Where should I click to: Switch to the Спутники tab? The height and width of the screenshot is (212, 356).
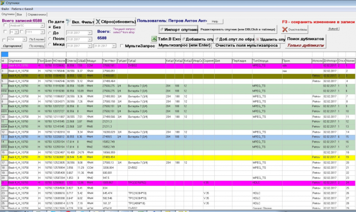(8, 14)
